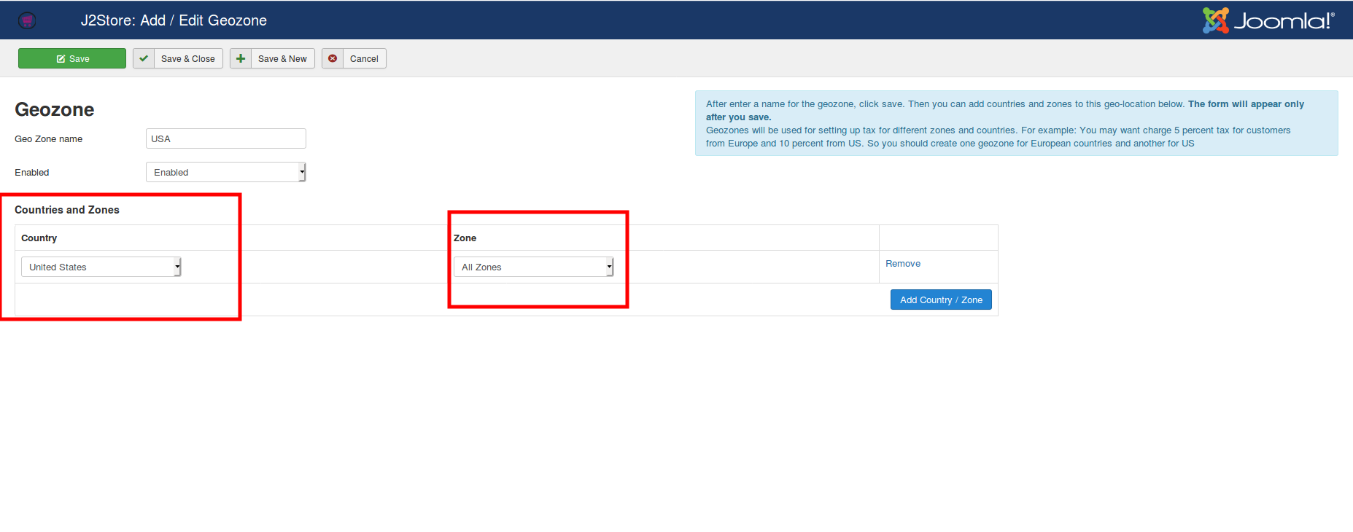Image resolution: width=1353 pixels, height=532 pixels.
Task: Click the green Save button
Action: [x=72, y=58]
